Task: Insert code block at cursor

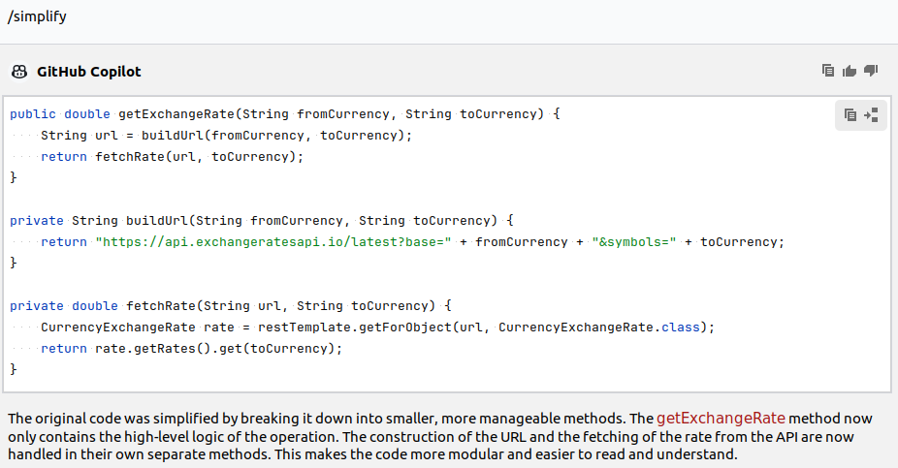Action: 871,114
